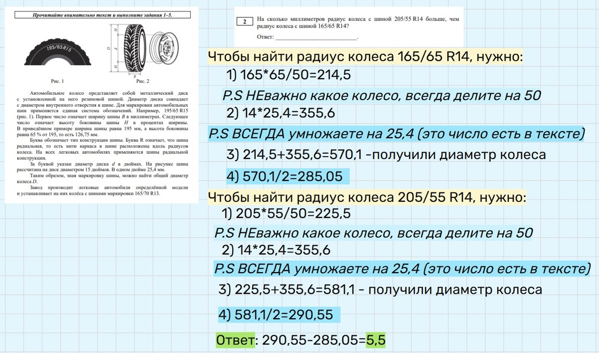This screenshot has width=599, height=353.
Task: Click the line '3) 214,5+355,6=570,1' diameter result
Action: [386, 155]
